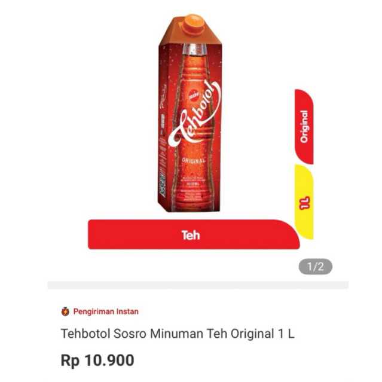This screenshot has height=382, width=382.
Task: Click the silver bottle cap illustration
Action: 194,50
